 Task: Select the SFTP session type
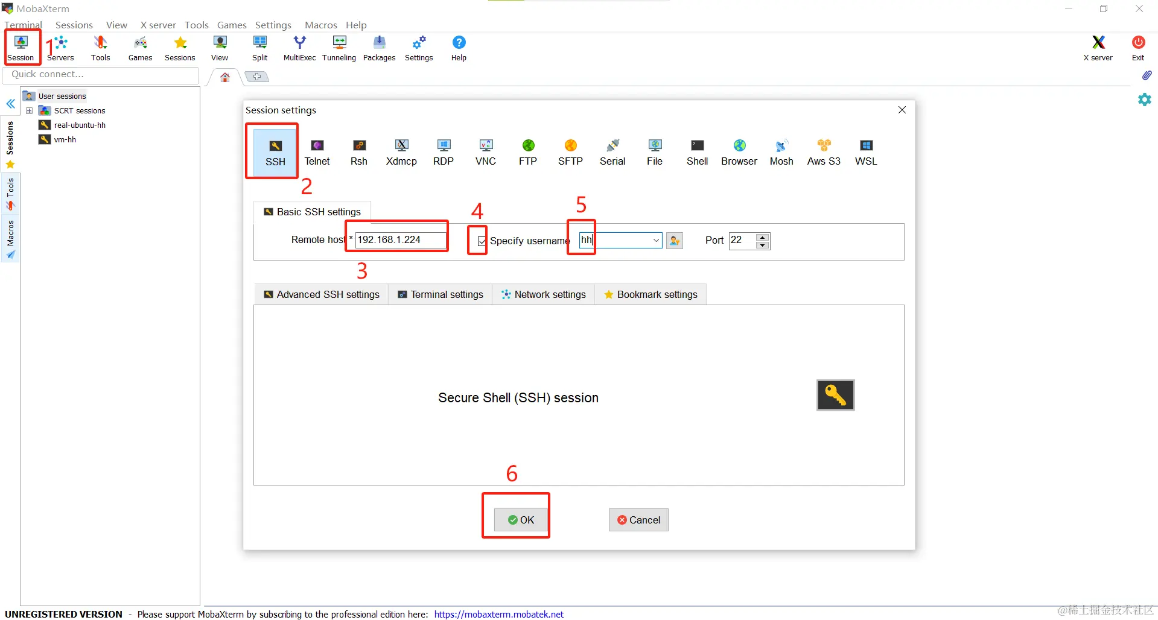(x=570, y=153)
